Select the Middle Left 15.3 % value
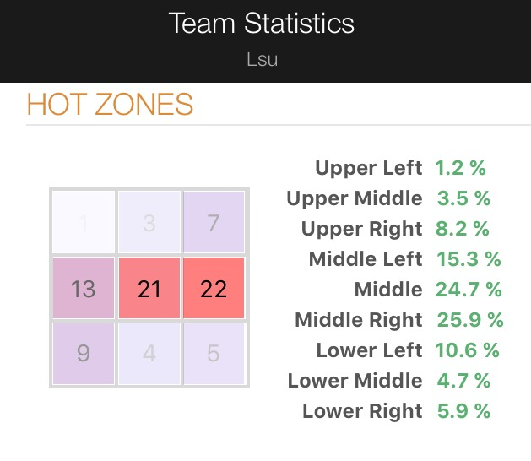The image size is (531, 461). point(469,259)
